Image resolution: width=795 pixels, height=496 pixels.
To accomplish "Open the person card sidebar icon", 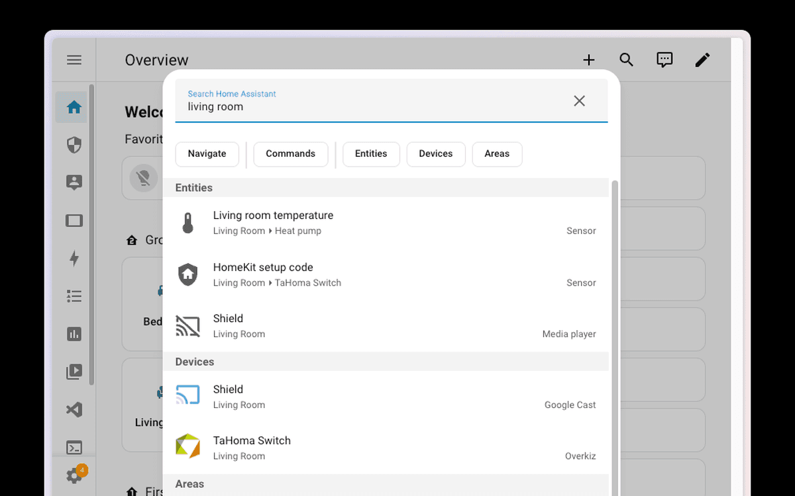I will [x=74, y=183].
